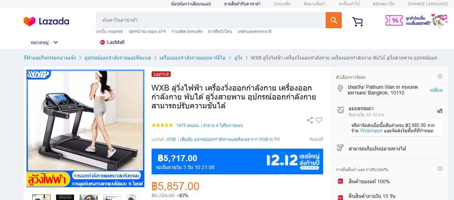Select first product thumbnail below main image
Viewport: 454px width, 200px height.
coord(41,197)
